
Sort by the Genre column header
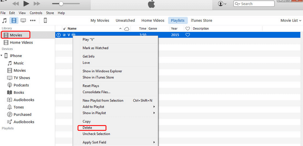(153, 29)
